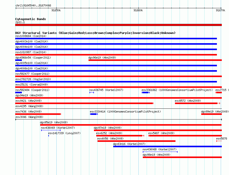Screen dimensions: 229x175
Task: Click nsv582477 (Cooper2011) label
Action: (x=32, y=74)
